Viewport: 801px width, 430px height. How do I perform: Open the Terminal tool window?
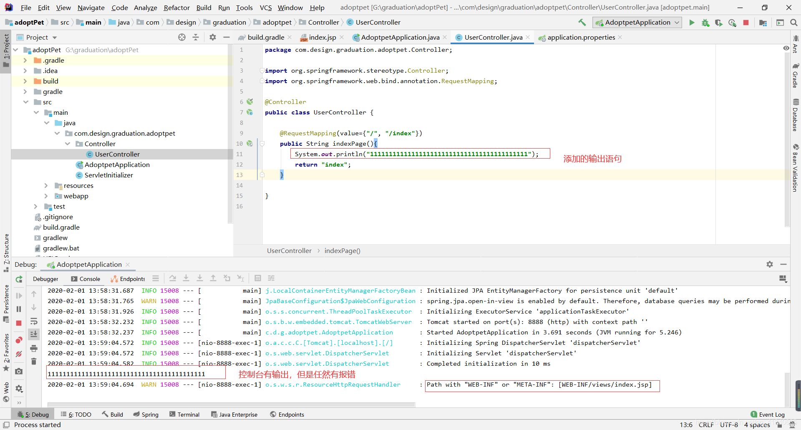pos(184,415)
